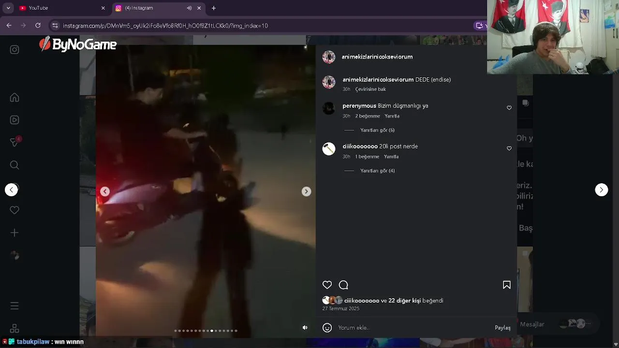Click the post date '27 Temmuz 2025'
Screen dimensions: 619x348
tap(341, 308)
